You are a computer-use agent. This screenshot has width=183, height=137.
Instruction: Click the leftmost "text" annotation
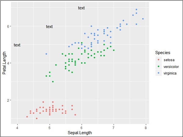pyautogui.click(x=17, y=45)
